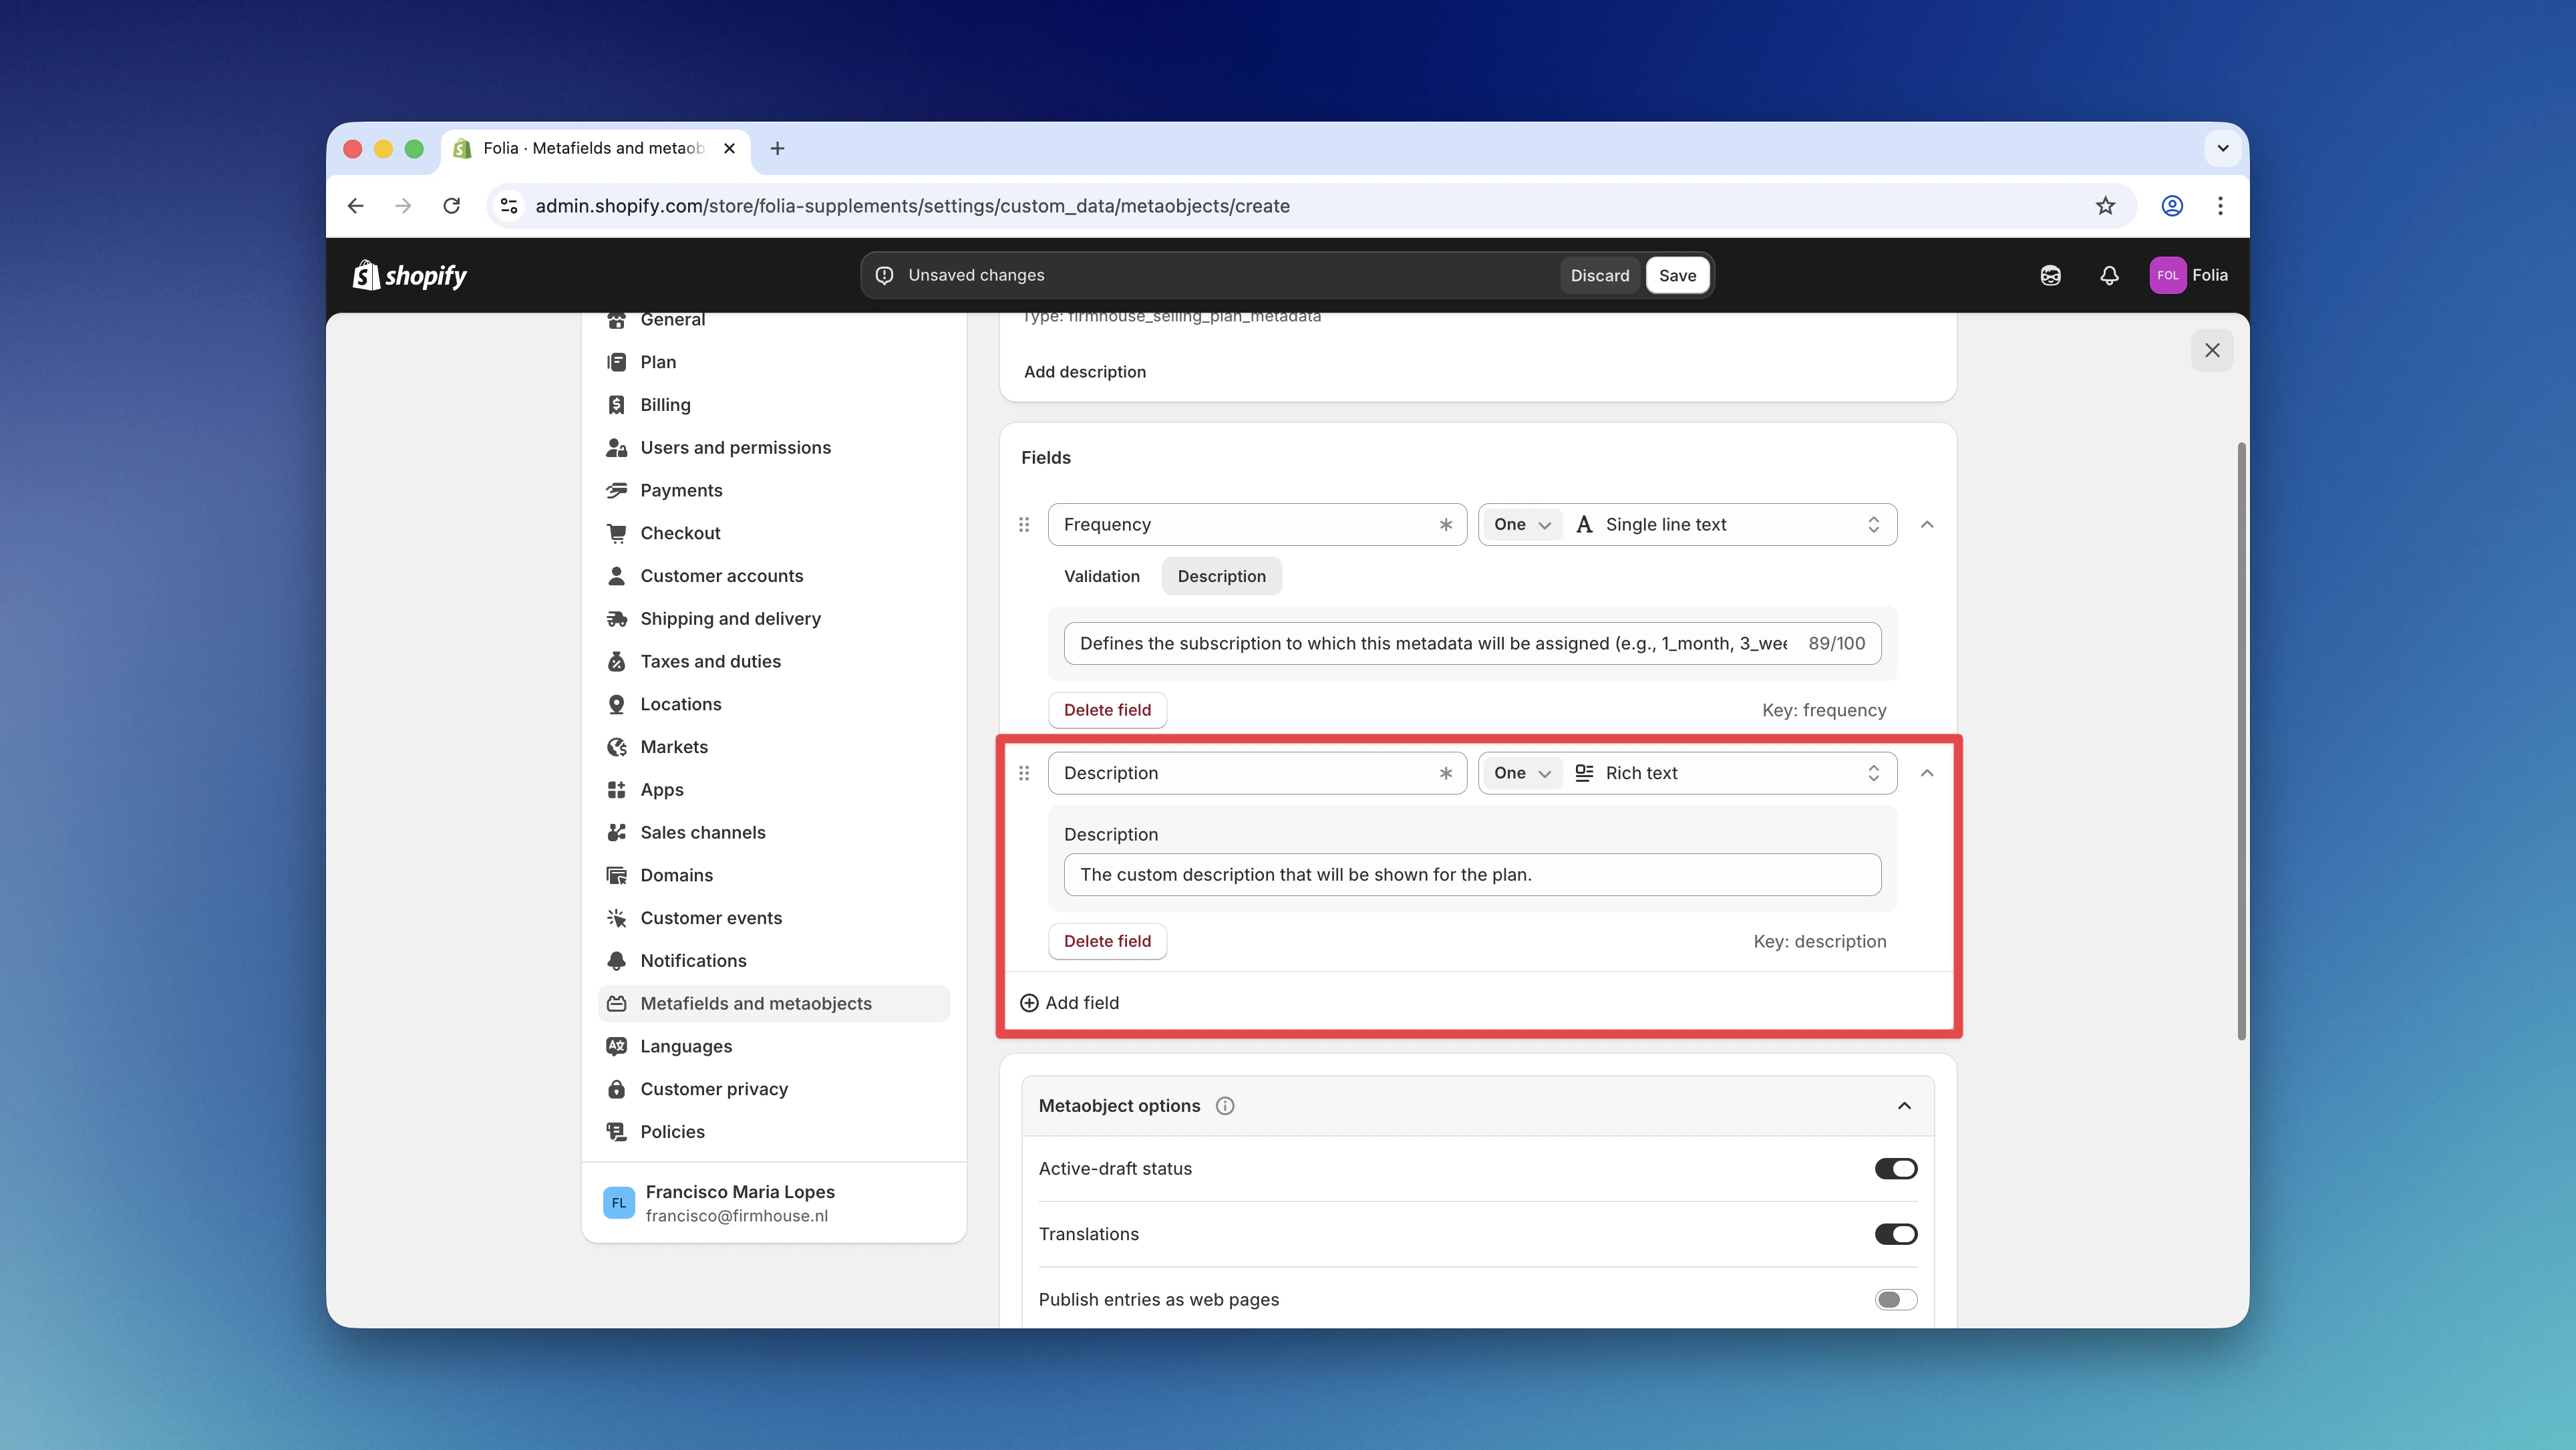The height and width of the screenshot is (1450, 2576).
Task: Open Chrome three-dot menu
Action: click(2220, 205)
